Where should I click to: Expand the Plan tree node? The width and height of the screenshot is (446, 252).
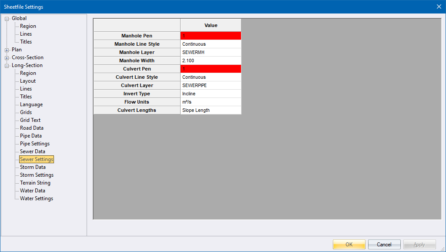click(x=7, y=50)
